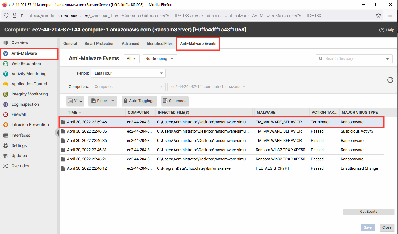The height and width of the screenshot is (234, 398).
Task: Click the Columns button
Action: 175,101
